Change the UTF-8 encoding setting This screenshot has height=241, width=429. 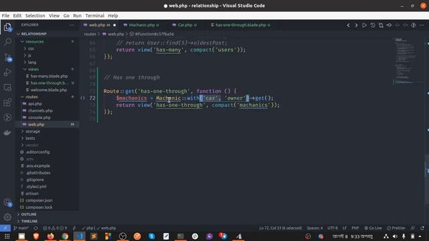point(332,228)
